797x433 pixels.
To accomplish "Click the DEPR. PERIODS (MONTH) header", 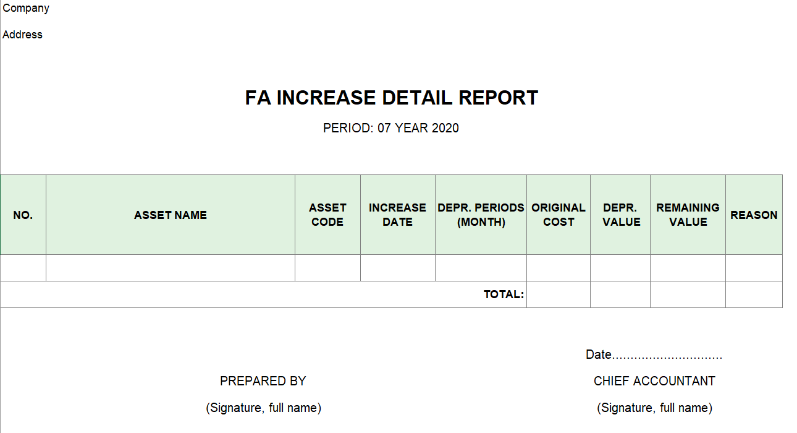I will (481, 215).
